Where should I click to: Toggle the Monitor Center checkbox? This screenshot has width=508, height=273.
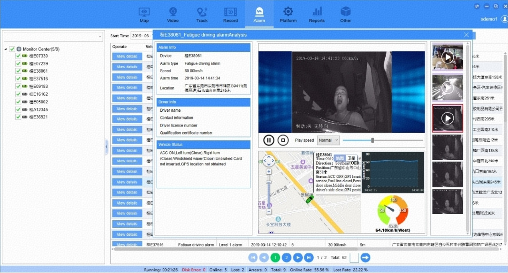[12, 49]
